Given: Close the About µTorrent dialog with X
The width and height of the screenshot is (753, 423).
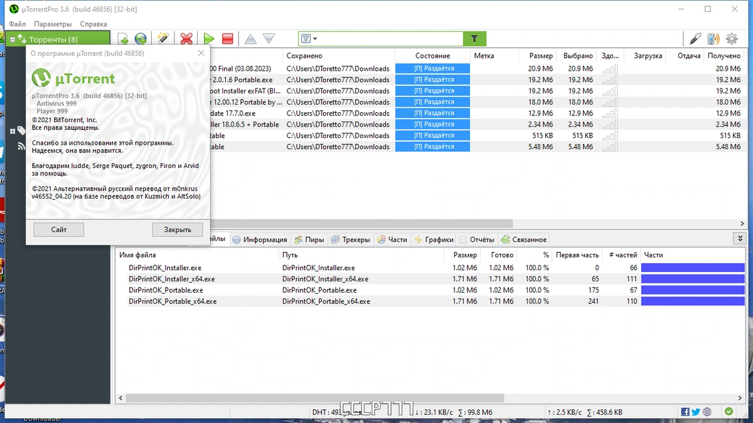Looking at the screenshot, I should (201, 53).
